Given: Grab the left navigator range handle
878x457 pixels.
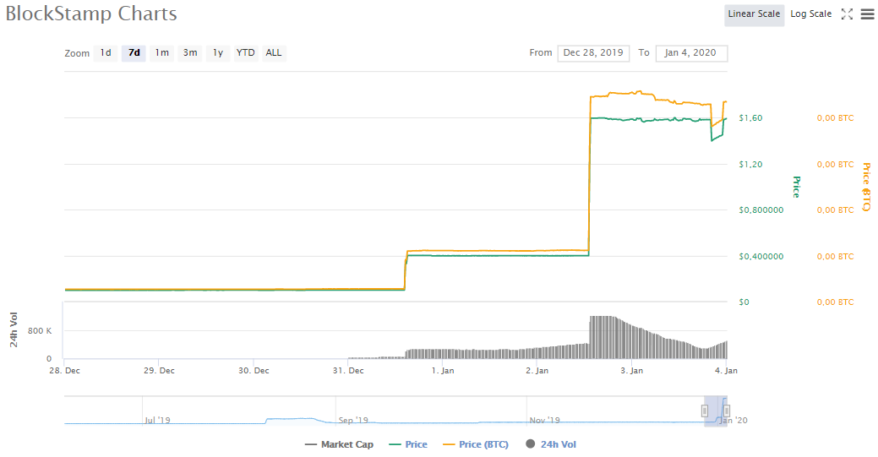Looking at the screenshot, I should point(705,411).
